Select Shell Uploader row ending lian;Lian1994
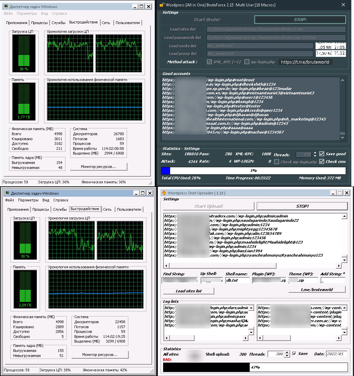Viewport: 354px width, 376px height. point(213,251)
